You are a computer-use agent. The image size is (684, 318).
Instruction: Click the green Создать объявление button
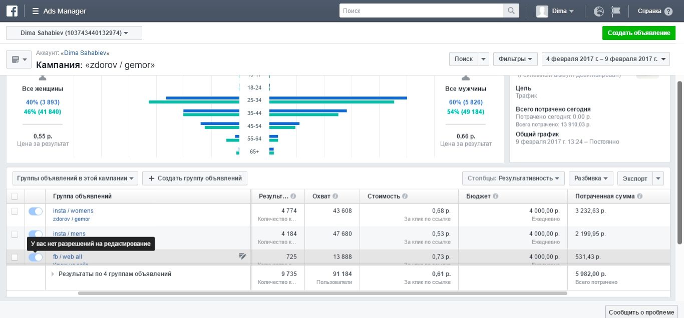pos(638,33)
